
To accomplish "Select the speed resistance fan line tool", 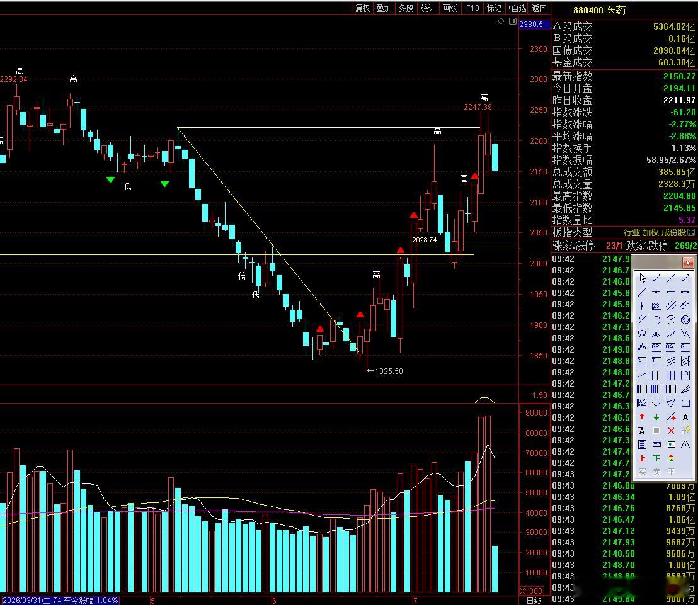I will (685, 389).
